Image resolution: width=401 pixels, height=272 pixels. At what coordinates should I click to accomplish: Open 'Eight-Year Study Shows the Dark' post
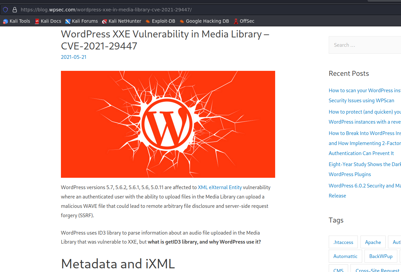[365, 169]
